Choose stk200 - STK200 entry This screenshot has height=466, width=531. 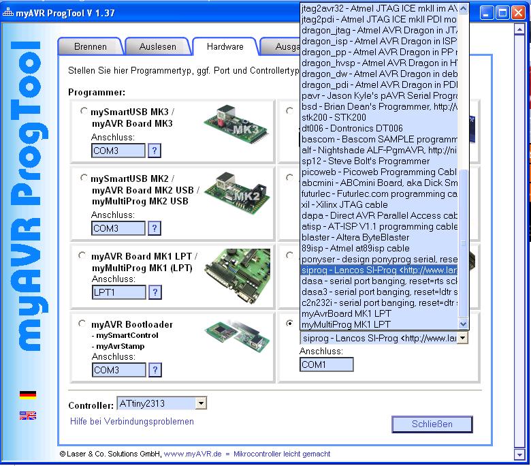[379, 117]
